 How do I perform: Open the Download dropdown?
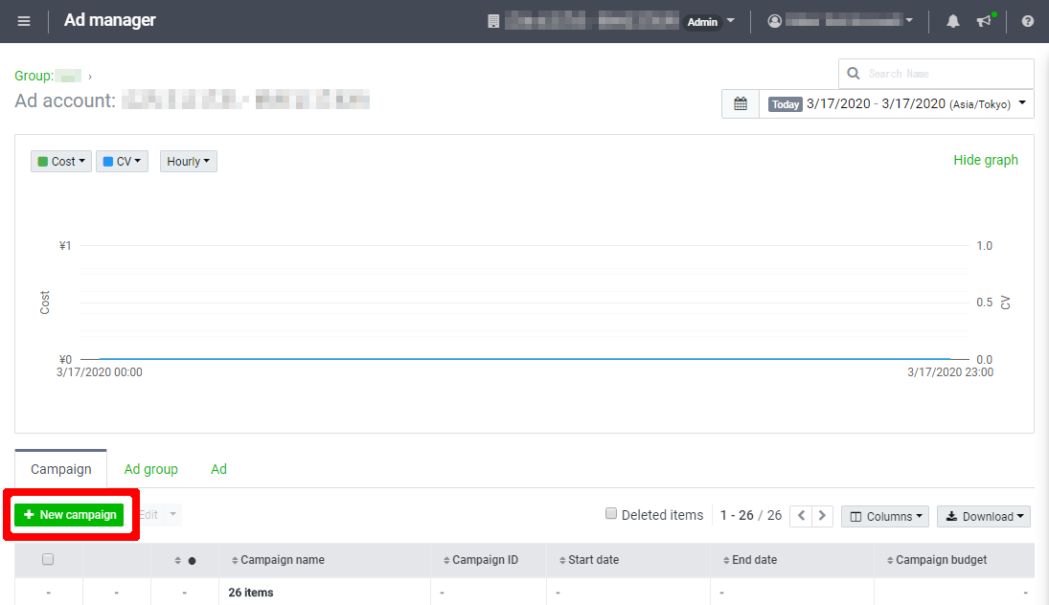(984, 516)
